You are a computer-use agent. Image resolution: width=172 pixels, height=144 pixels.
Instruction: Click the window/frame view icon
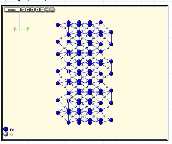tap(47, 10)
